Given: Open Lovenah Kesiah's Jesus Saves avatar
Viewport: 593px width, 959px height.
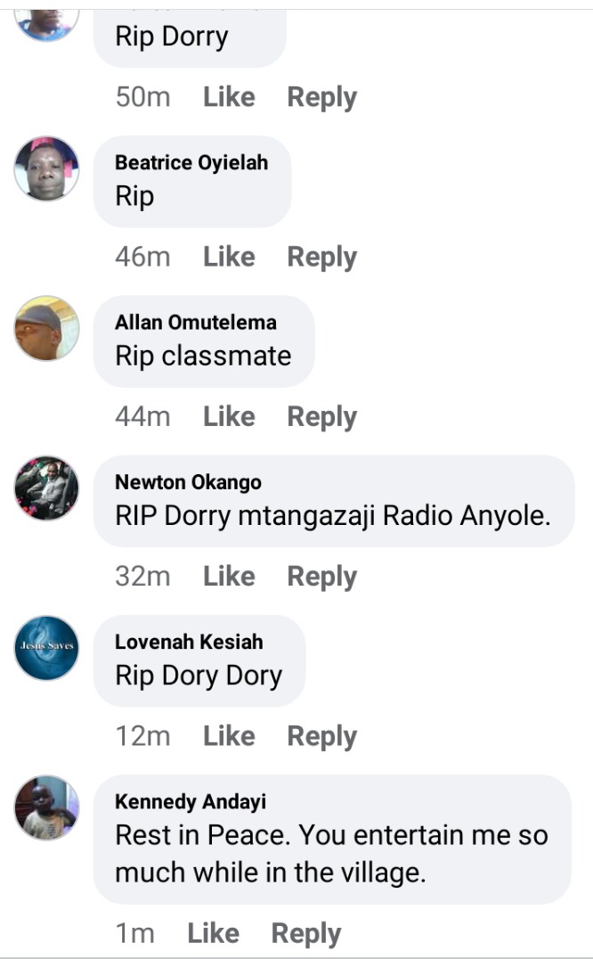Looking at the screenshot, I should point(47,648).
